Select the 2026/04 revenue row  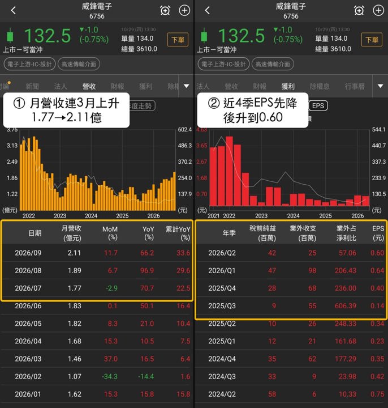coord(97,341)
